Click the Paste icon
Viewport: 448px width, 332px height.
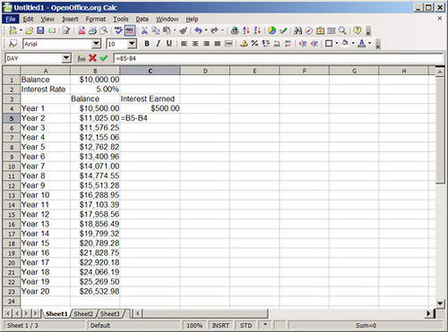point(167,30)
